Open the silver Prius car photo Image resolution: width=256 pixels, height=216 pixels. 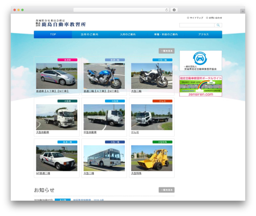(x=57, y=76)
